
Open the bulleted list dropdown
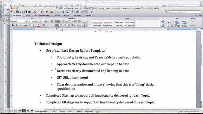click(x=60, y=21)
